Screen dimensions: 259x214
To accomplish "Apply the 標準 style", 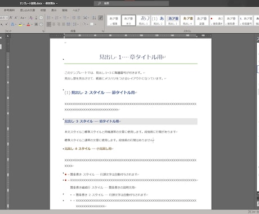I will [114, 20].
